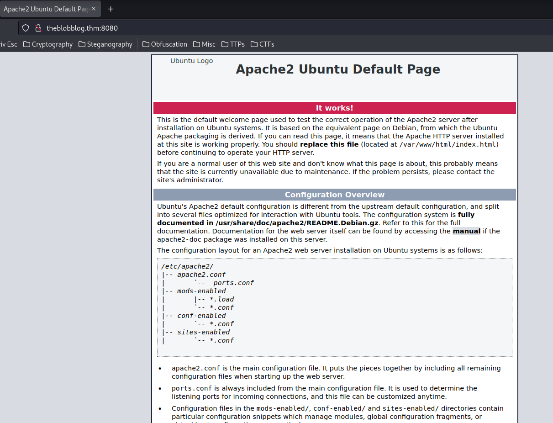Click the bold 'replace this file' text
Image resolution: width=553 pixels, height=423 pixels.
tap(329, 144)
